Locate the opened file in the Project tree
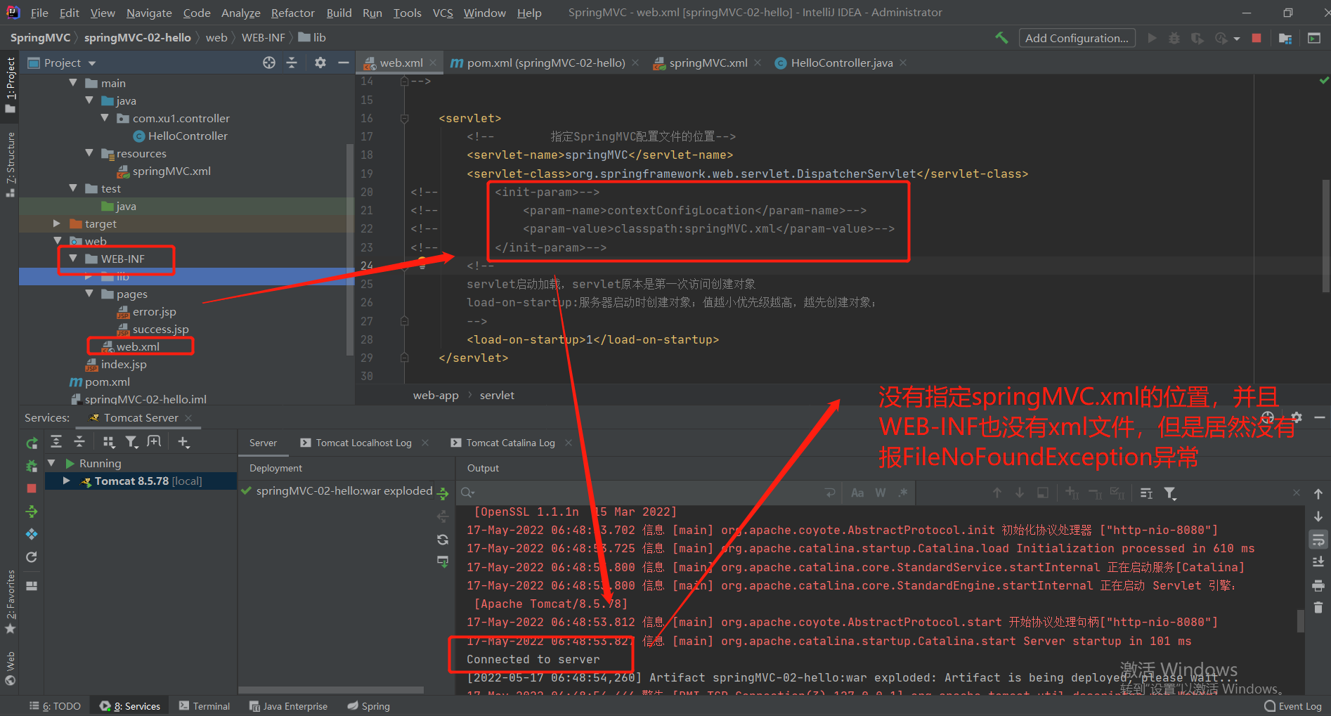The width and height of the screenshot is (1331, 716). (269, 63)
